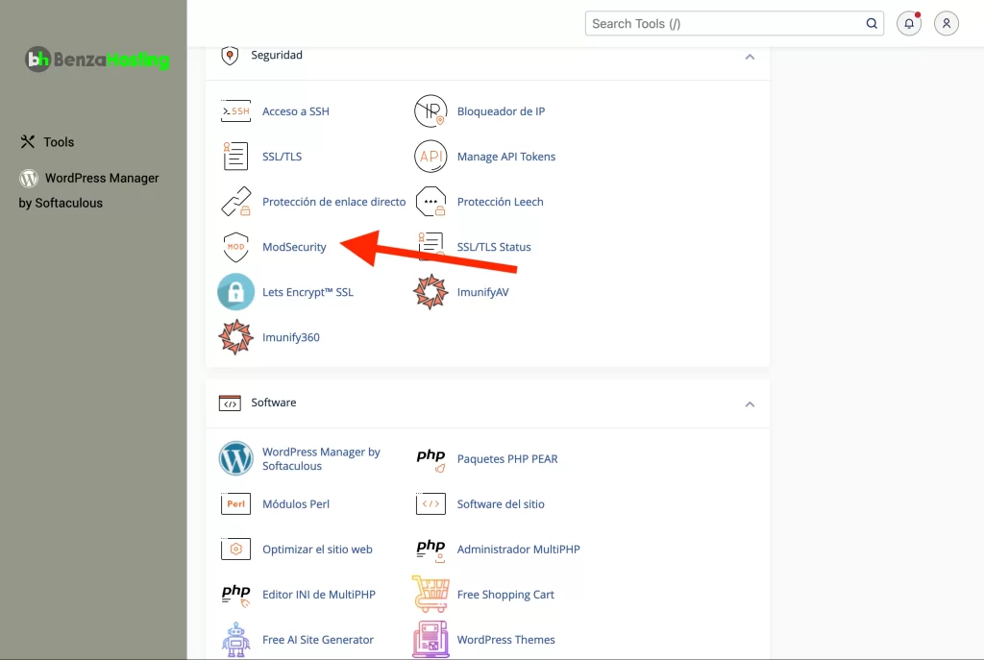Screen dimensions: 984x660
Task: Open the ImunifyAV icon
Action: [430, 292]
